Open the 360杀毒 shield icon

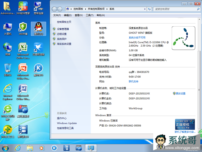[x=23, y=29]
